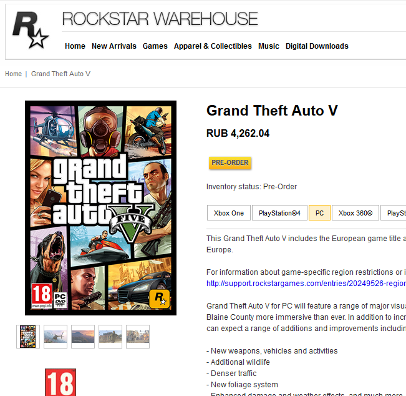This screenshot has width=406, height=396.
Task: Choose the Xbox 360® platform option
Action: (355, 213)
